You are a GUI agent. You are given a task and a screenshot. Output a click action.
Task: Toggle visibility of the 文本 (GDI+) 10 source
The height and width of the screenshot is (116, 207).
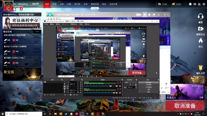[x=78, y=90]
